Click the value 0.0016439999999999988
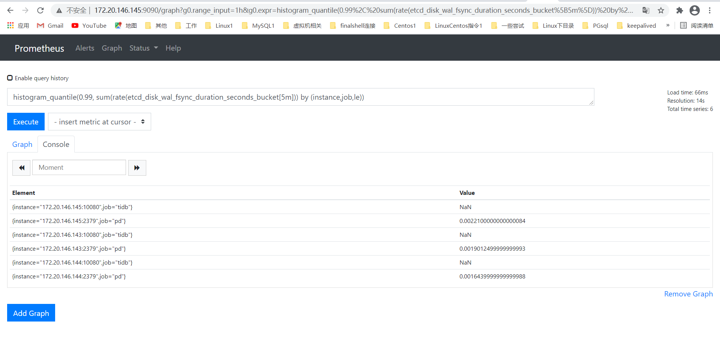The width and height of the screenshot is (720, 344). coord(492,276)
